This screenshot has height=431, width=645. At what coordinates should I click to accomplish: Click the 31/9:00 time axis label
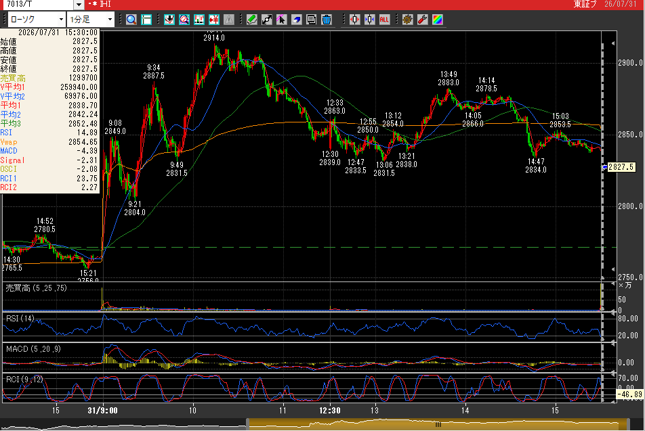[102, 410]
